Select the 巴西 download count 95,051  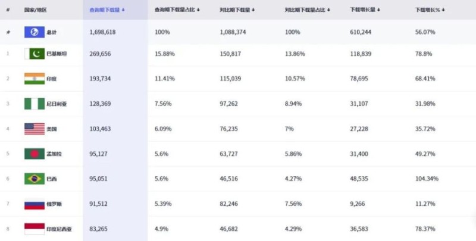coord(98,179)
